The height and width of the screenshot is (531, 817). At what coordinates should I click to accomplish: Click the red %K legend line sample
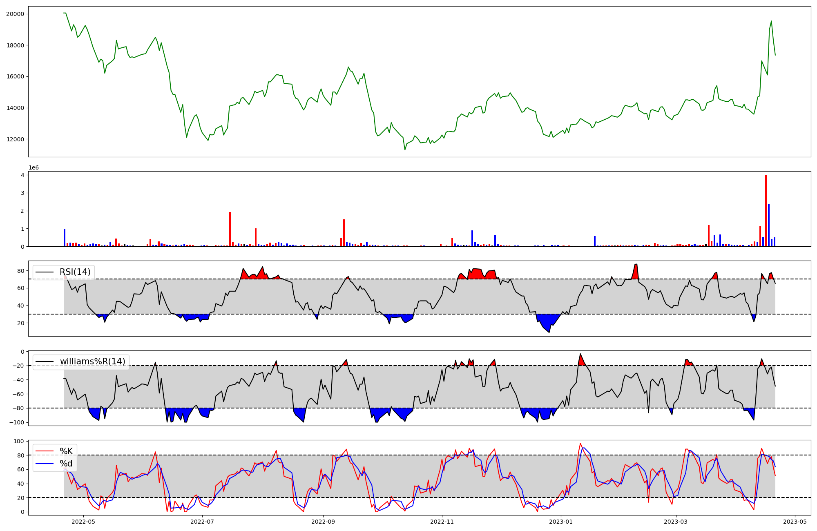point(45,451)
